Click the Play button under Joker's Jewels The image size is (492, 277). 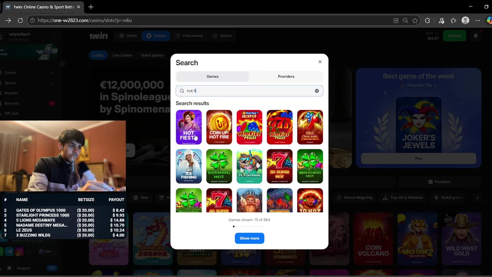click(x=419, y=159)
